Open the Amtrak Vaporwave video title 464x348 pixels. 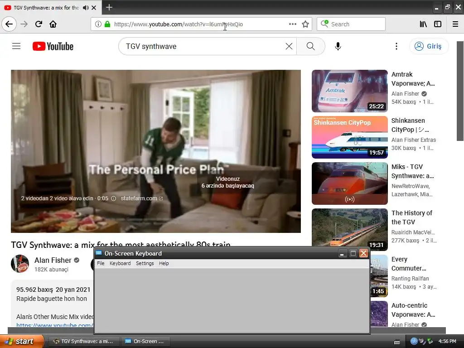point(413,79)
